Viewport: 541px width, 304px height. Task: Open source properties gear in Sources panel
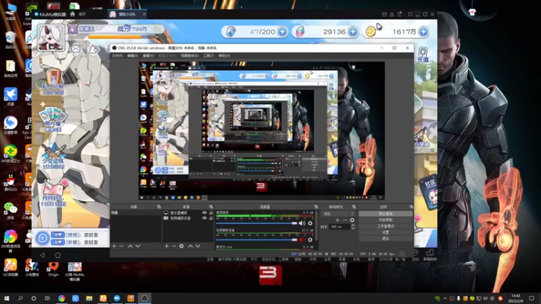(181, 246)
